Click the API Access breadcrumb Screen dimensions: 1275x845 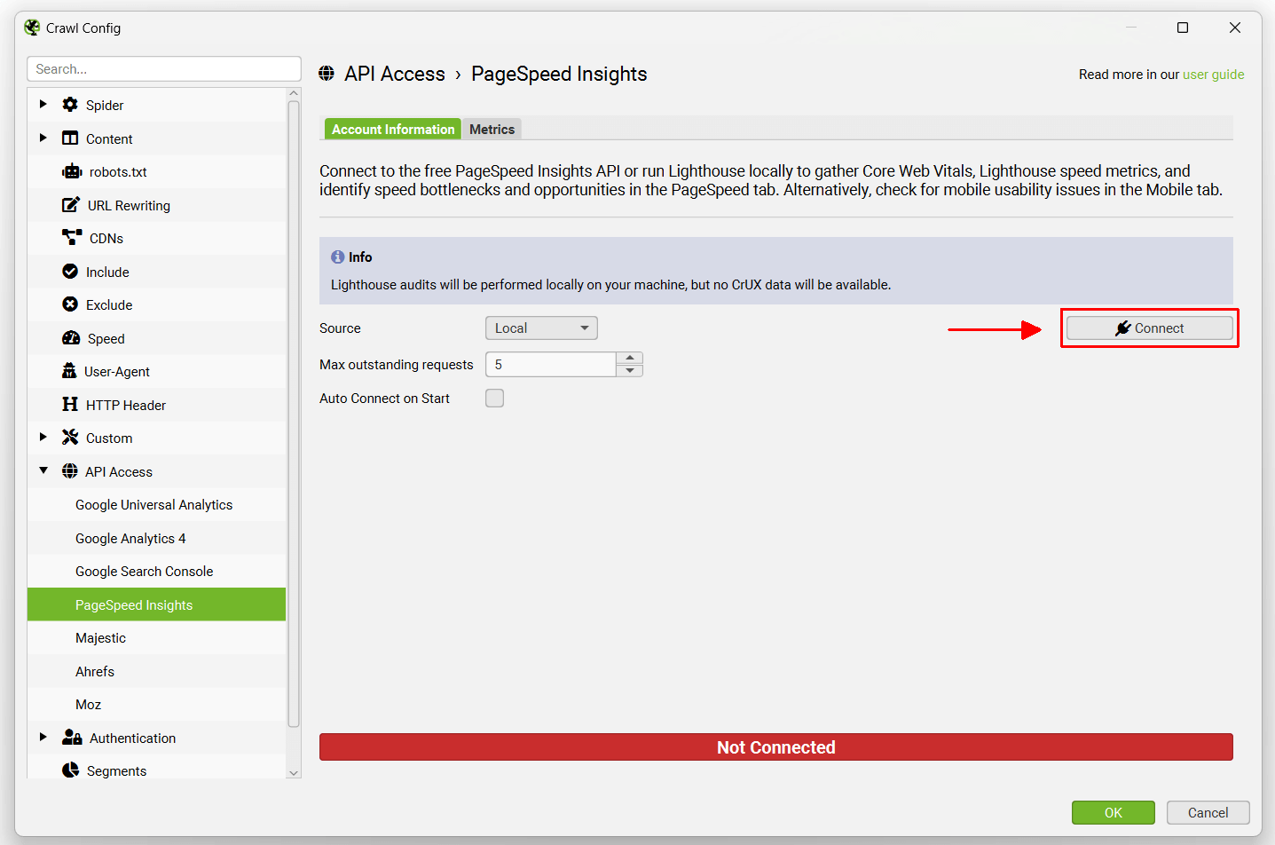point(395,74)
